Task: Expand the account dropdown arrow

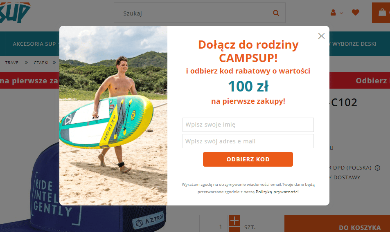Action: (x=342, y=13)
